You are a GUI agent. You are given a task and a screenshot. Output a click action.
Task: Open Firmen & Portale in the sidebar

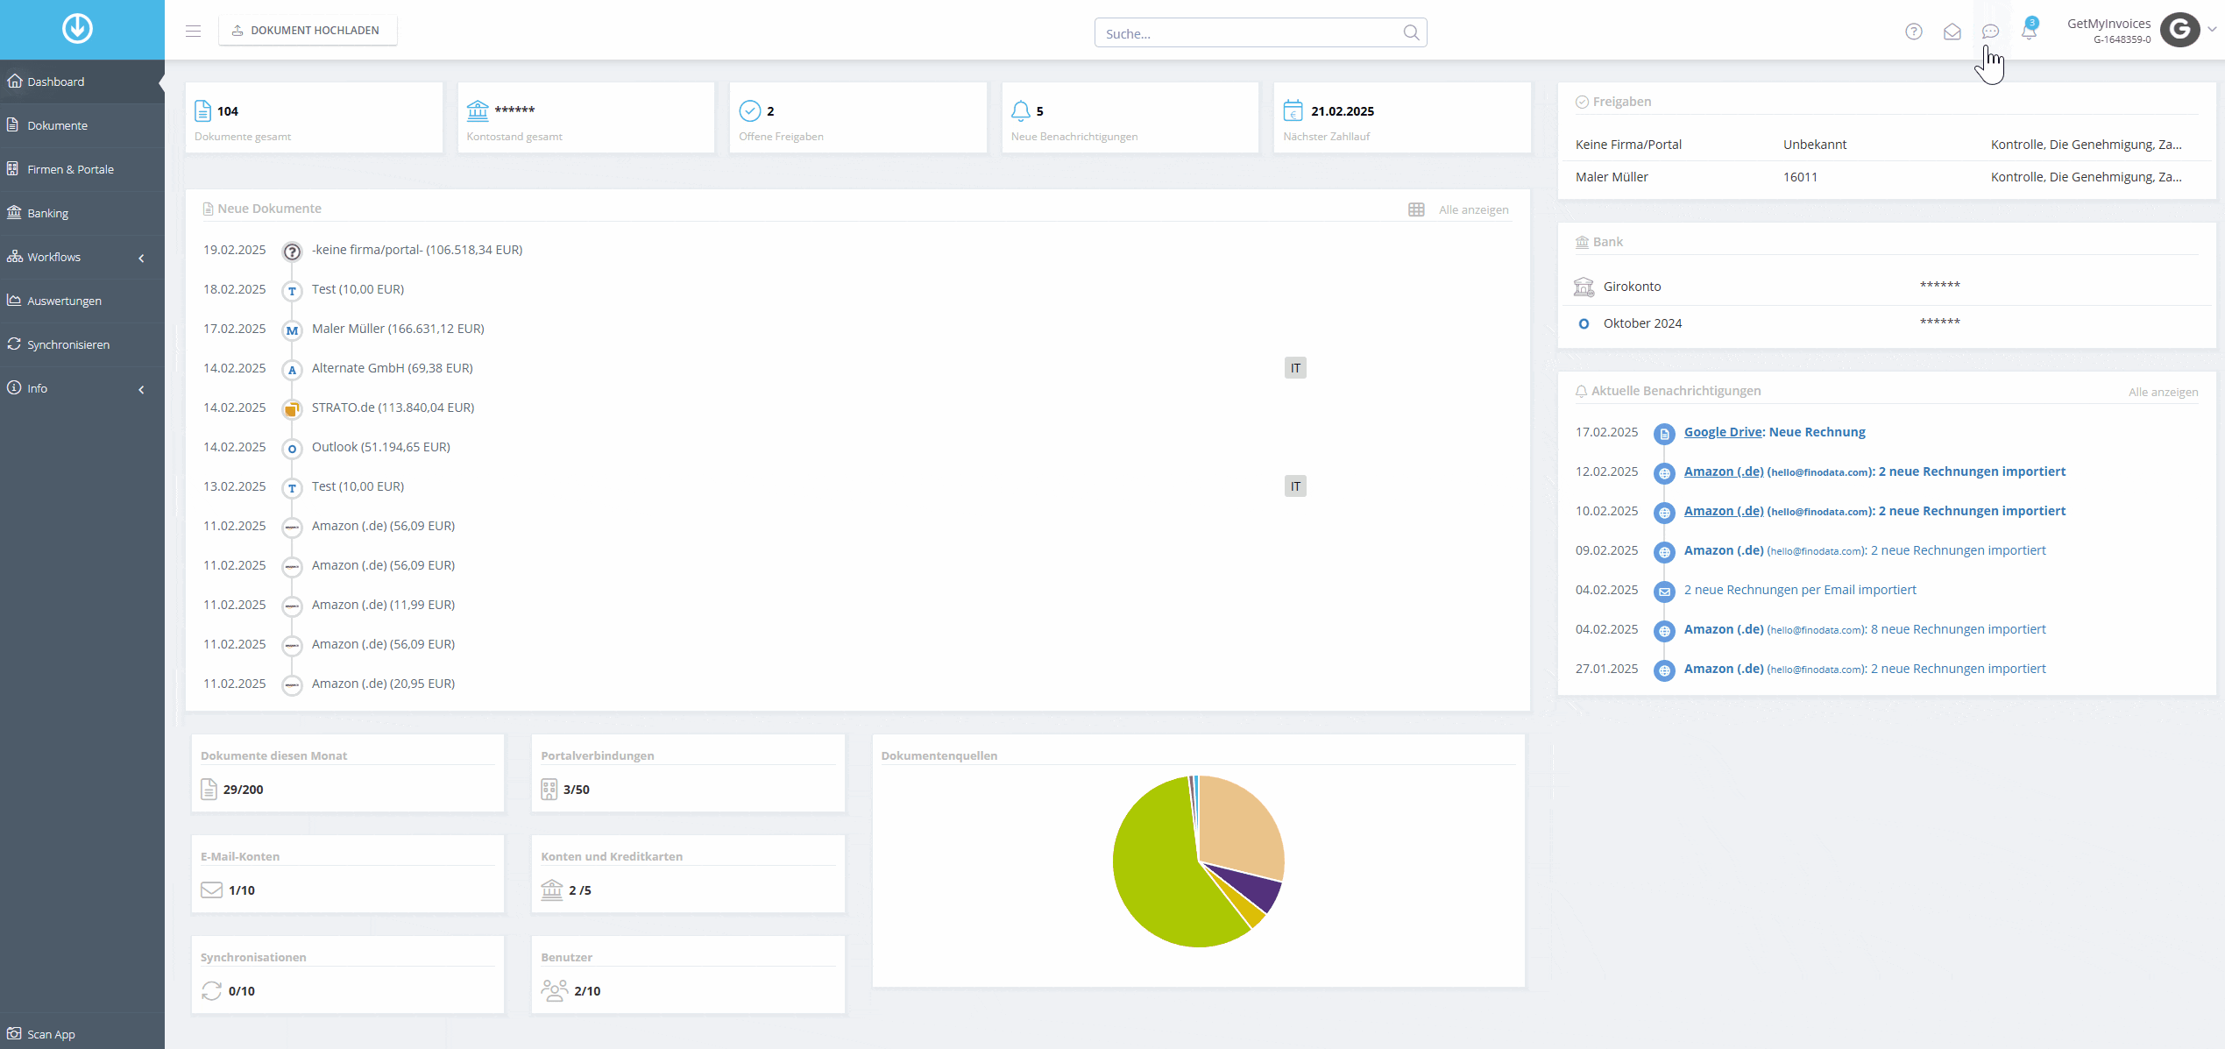[82, 169]
